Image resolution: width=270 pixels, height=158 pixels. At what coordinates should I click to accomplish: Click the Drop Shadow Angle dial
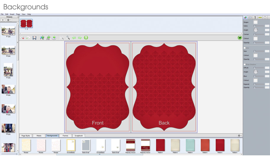point(256,72)
